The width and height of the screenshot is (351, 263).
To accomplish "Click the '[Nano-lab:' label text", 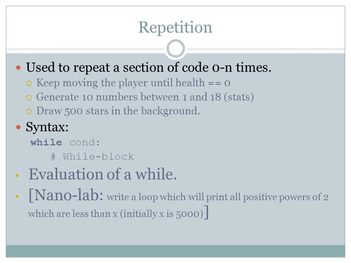I will [66, 195].
